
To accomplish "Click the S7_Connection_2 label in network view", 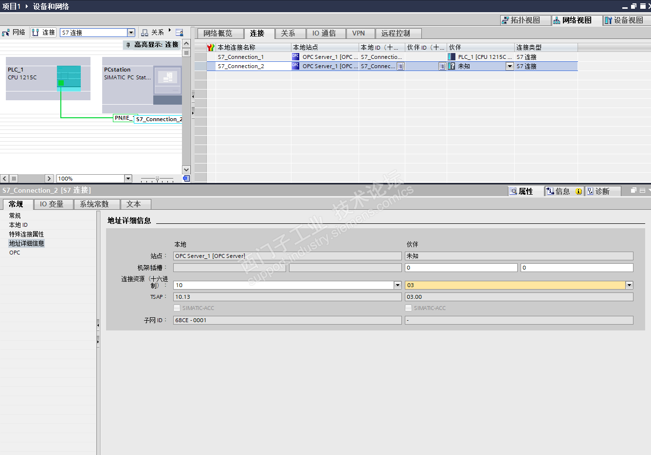I will [159, 119].
